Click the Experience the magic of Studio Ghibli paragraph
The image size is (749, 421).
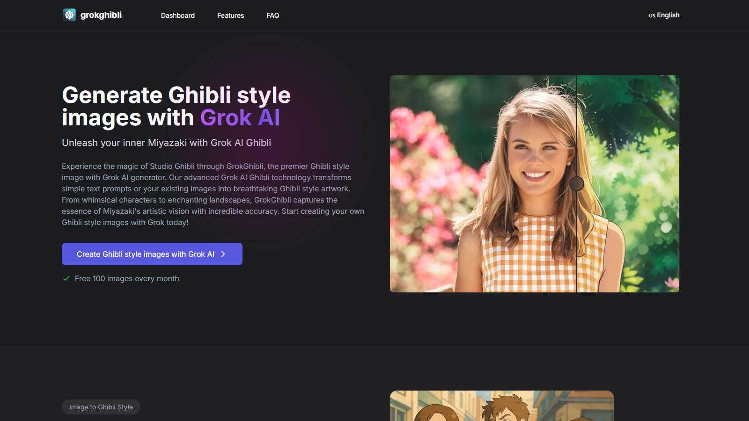213,194
